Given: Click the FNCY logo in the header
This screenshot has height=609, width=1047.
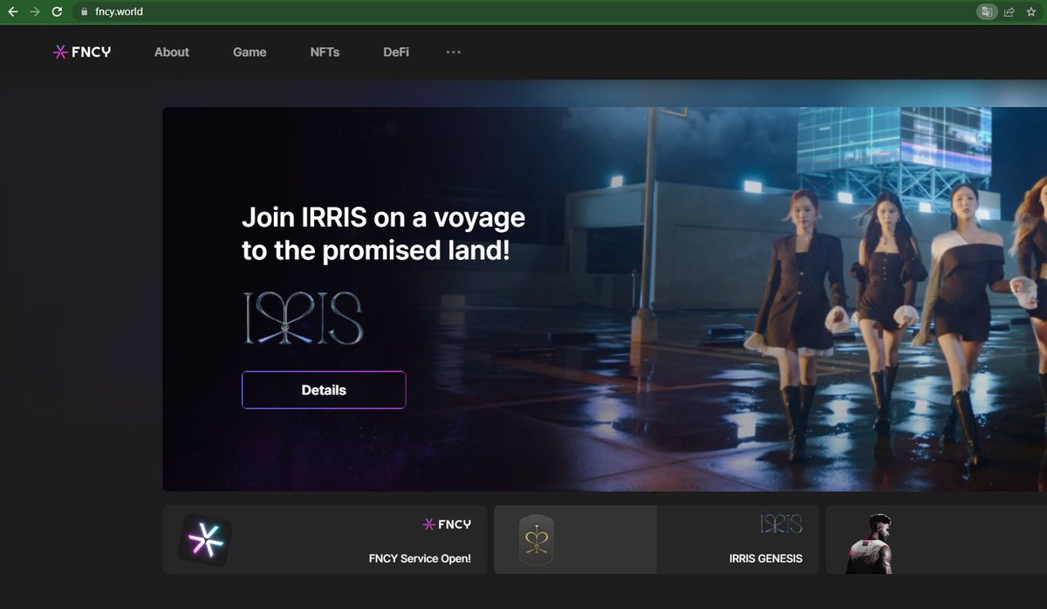Looking at the screenshot, I should coord(82,52).
